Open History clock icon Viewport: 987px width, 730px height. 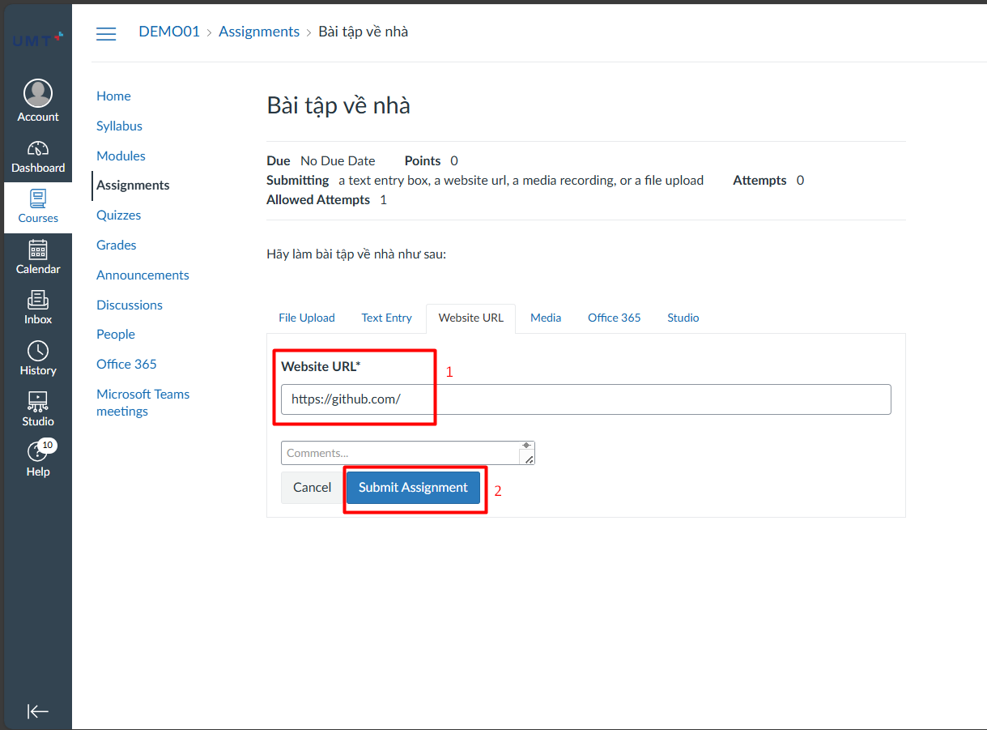[x=38, y=351]
